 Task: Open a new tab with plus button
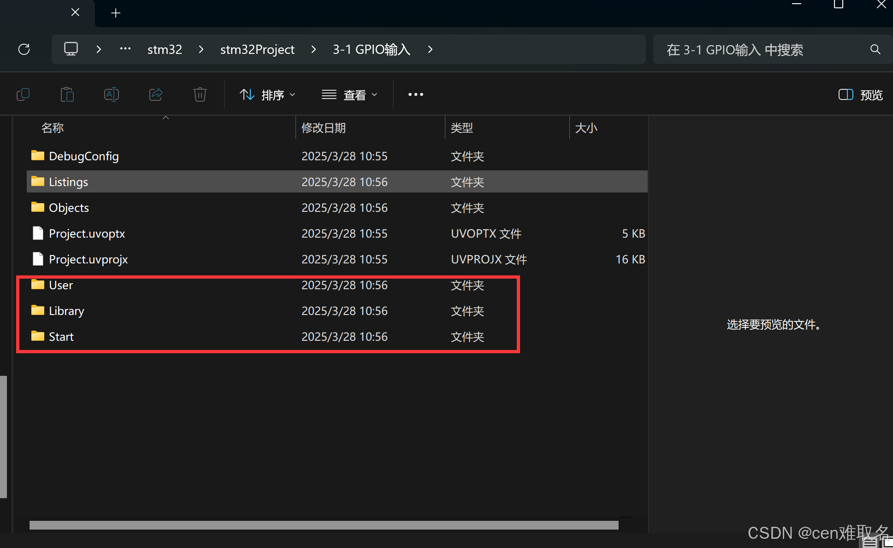(x=116, y=13)
